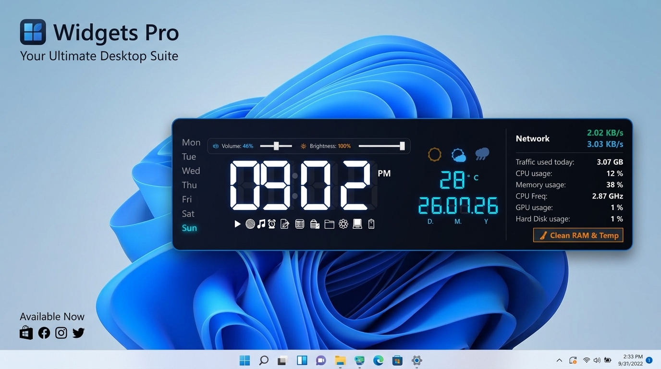Open the Instagram icon under Available Now
The height and width of the screenshot is (369, 661).
coord(61,332)
